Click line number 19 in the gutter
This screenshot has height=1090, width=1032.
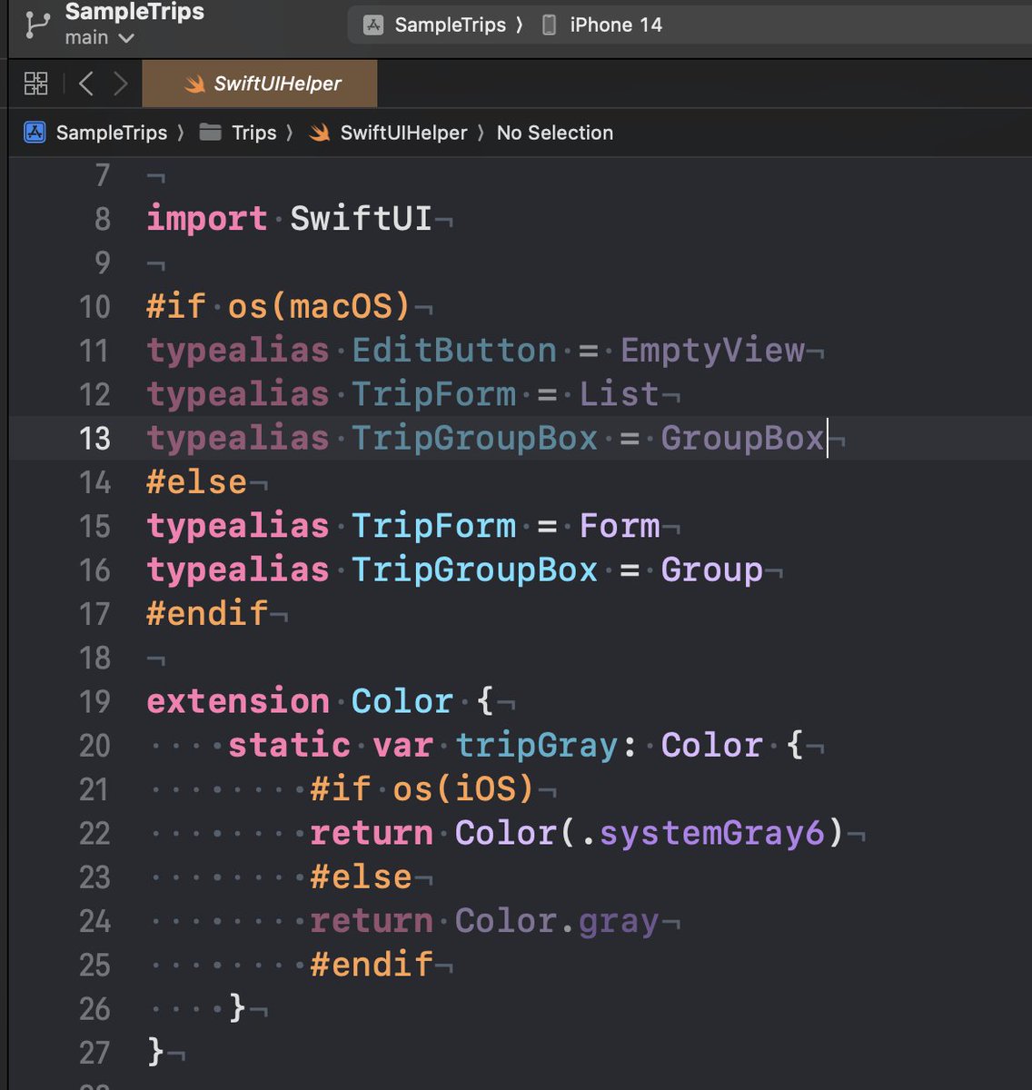pyautogui.click(x=94, y=702)
